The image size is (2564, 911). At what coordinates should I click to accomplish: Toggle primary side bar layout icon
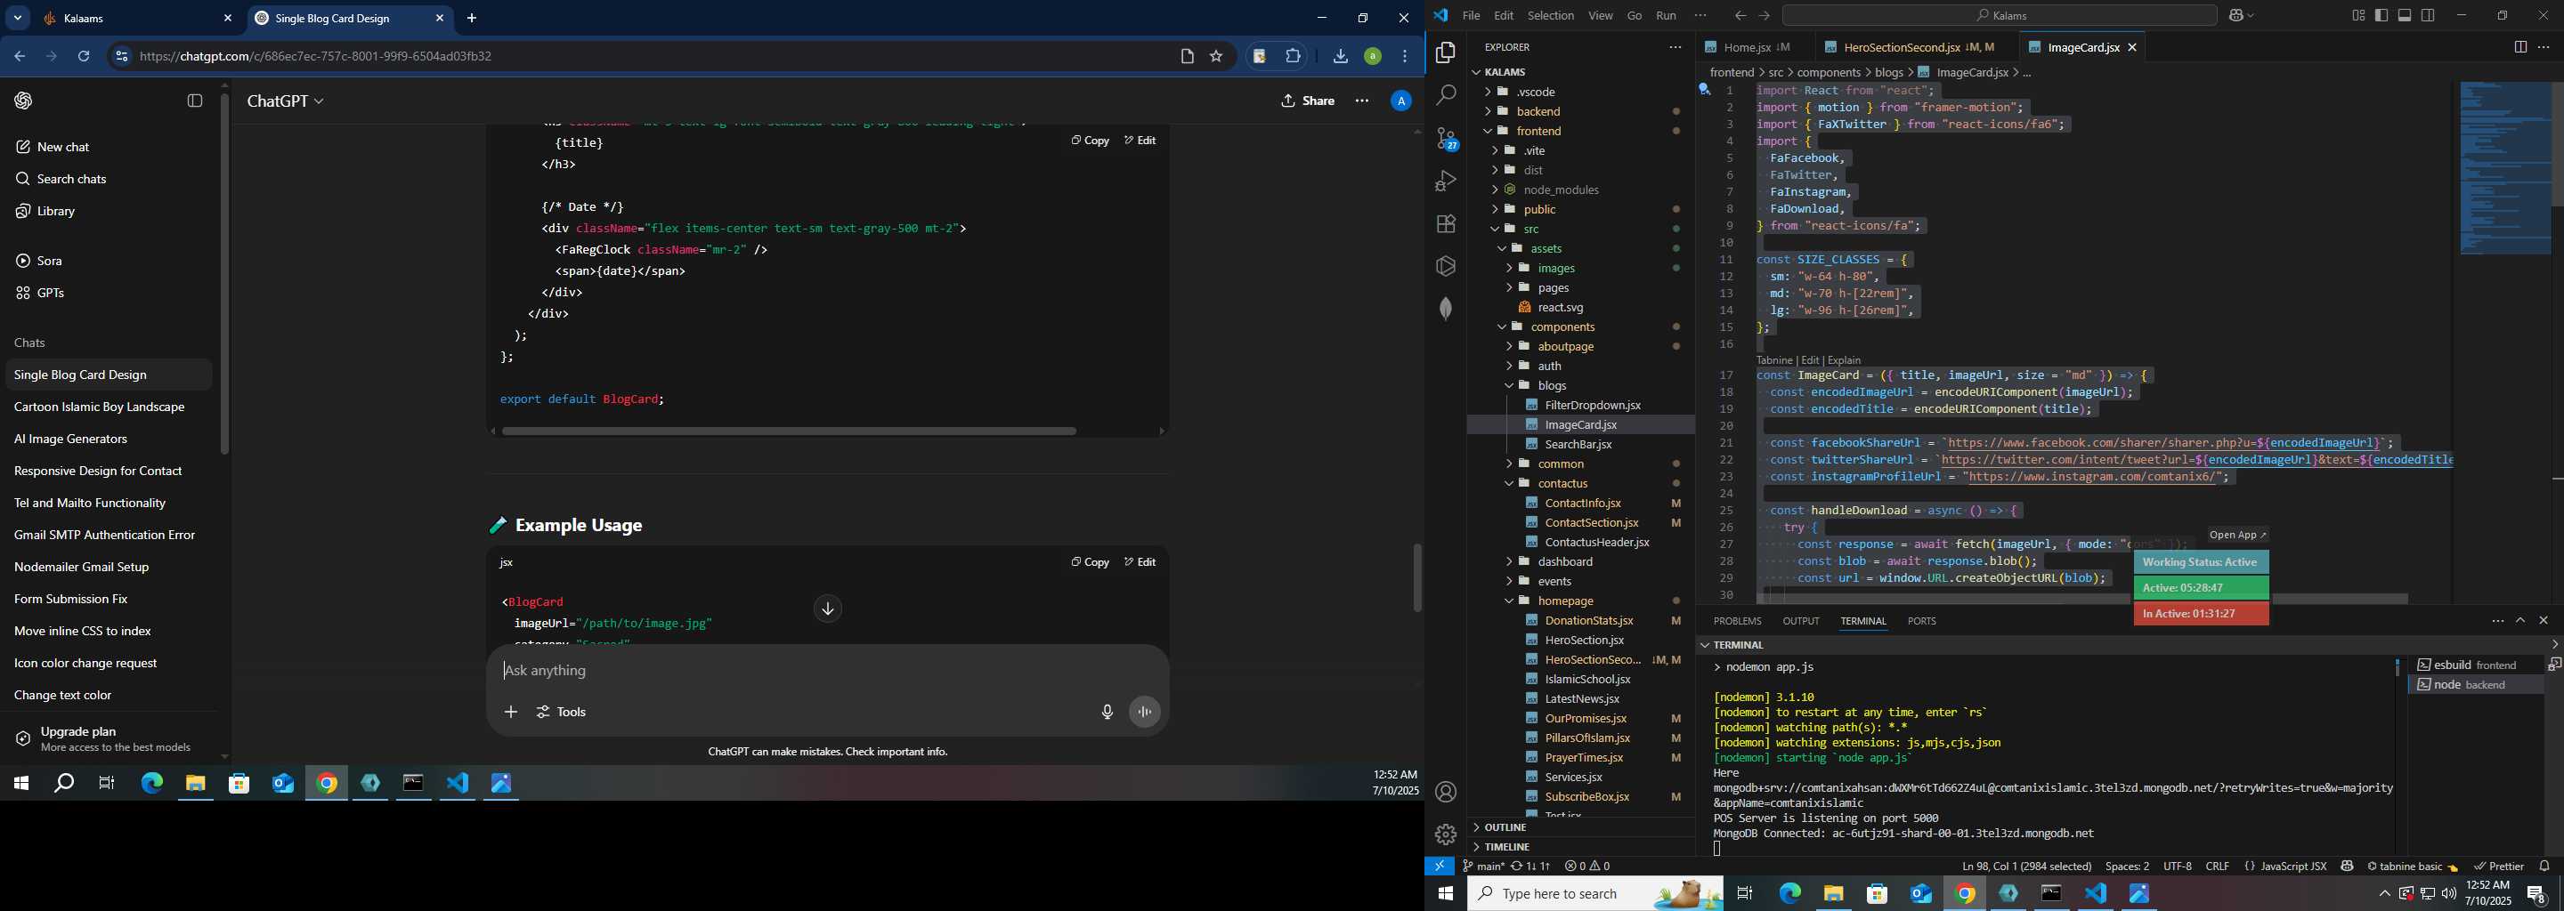[2381, 15]
